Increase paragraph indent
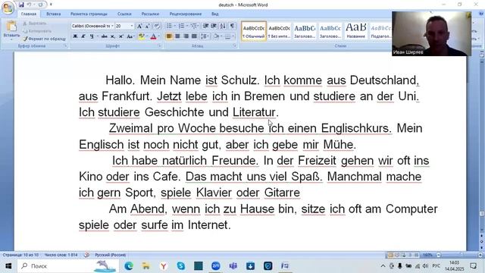The image size is (485, 273). pos(214,26)
